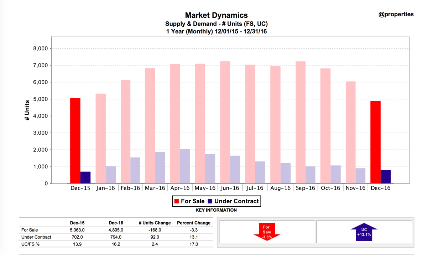This screenshot has width=433, height=255.
Task: Click the '# Units' y-axis label
Action: click(27, 110)
